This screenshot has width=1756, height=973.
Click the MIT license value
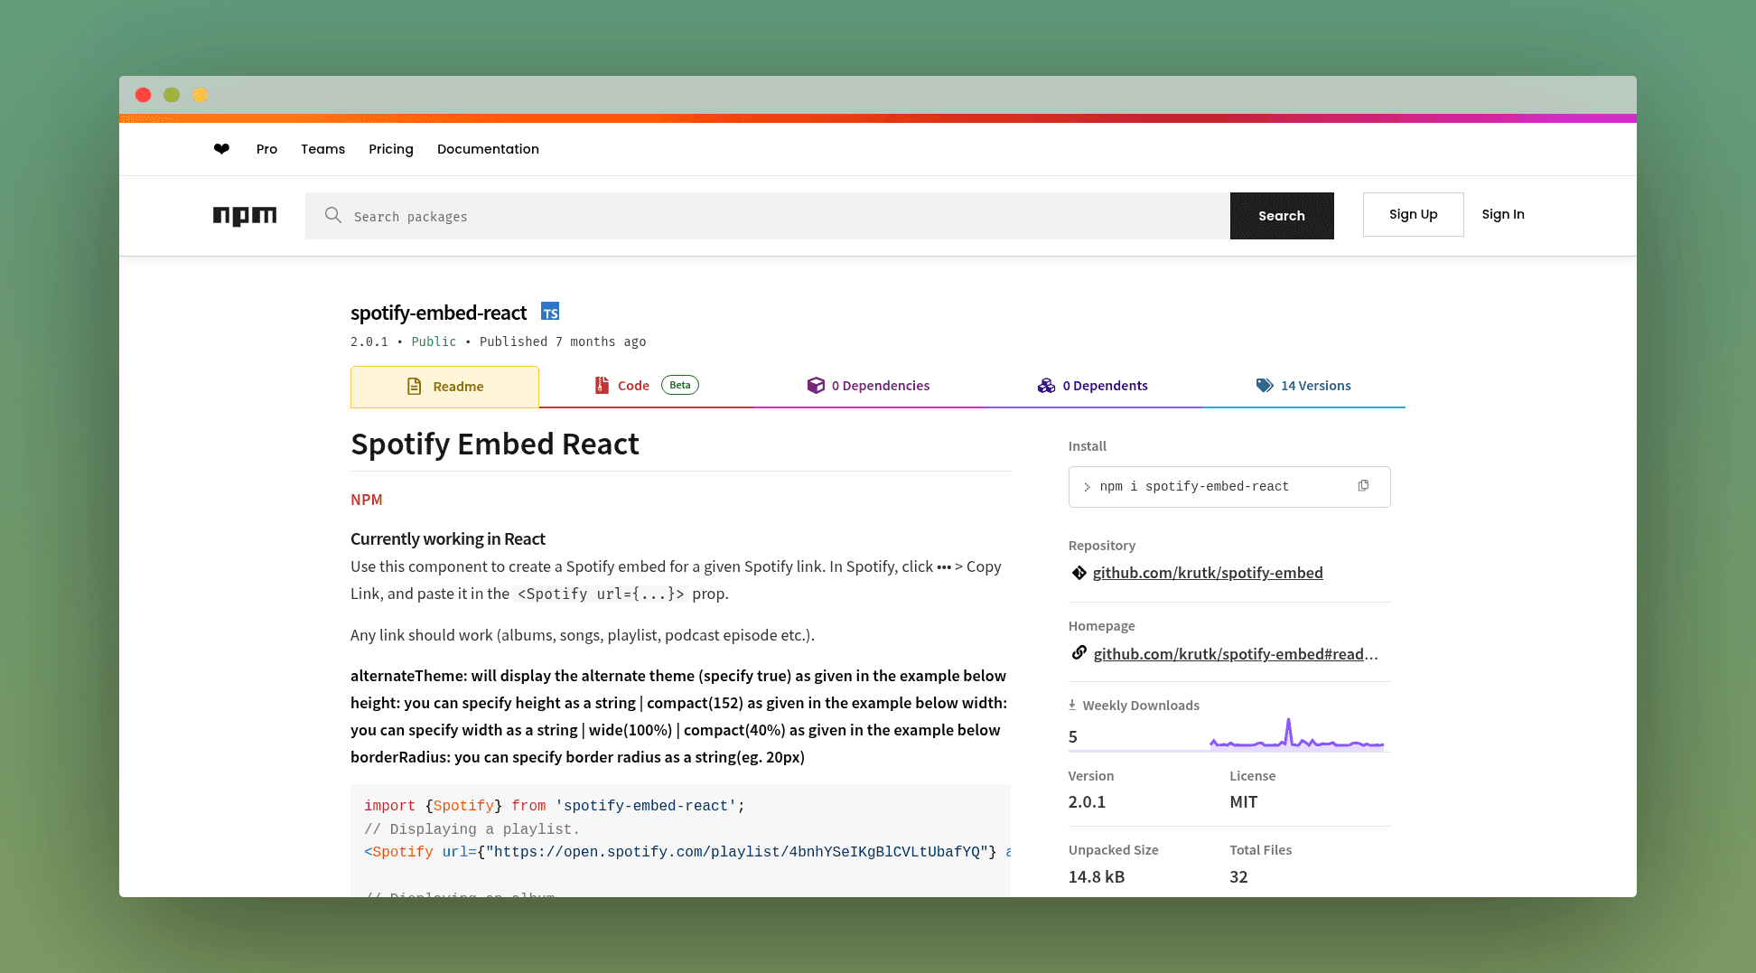pos(1244,802)
